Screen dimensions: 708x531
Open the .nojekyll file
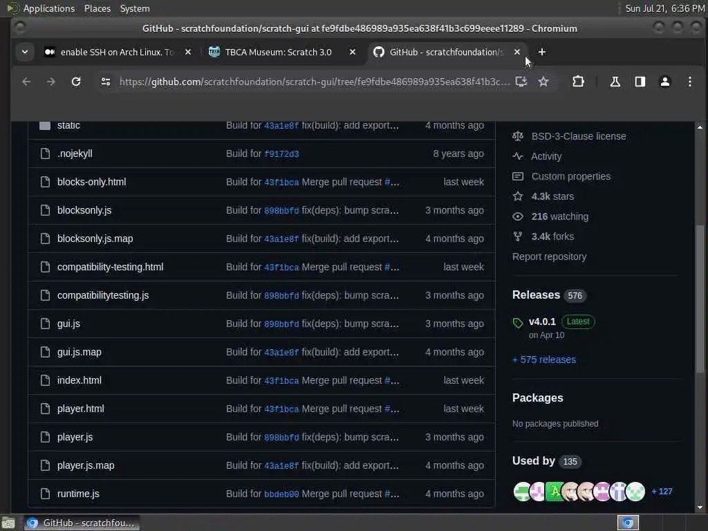point(75,153)
